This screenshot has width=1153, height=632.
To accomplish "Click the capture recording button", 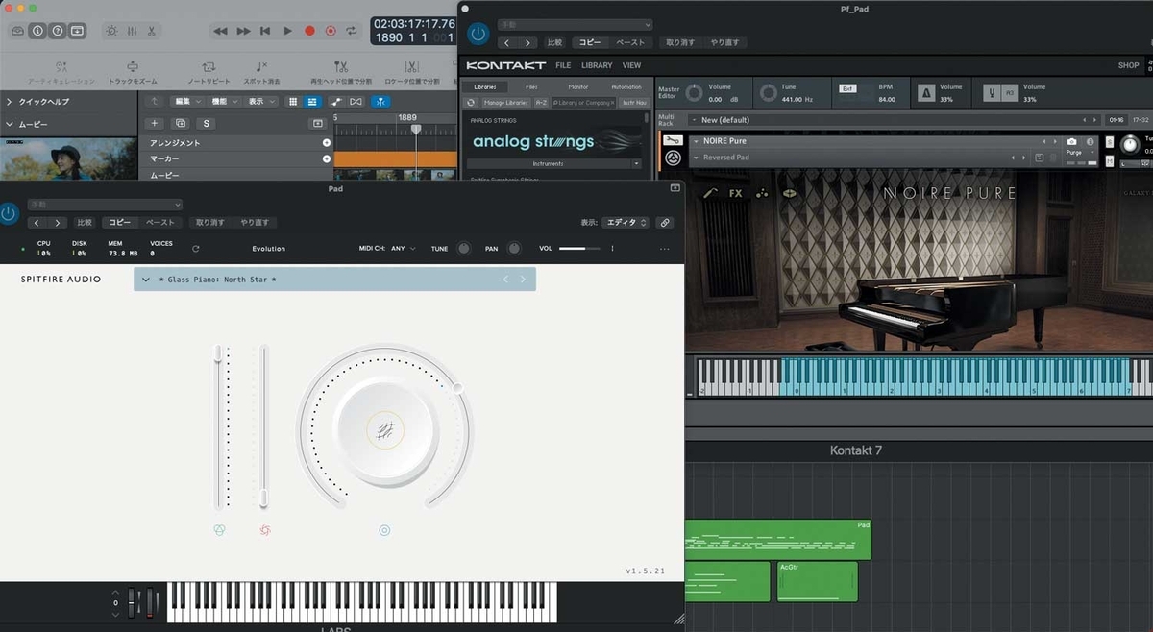I will click(x=331, y=31).
